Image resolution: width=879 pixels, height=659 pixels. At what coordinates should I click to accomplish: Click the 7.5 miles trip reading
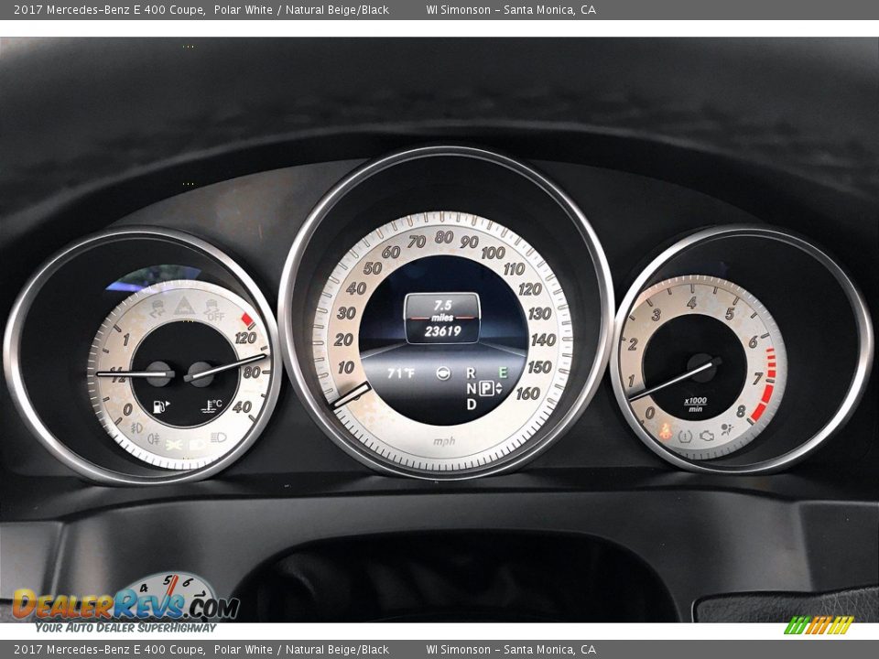coord(442,310)
